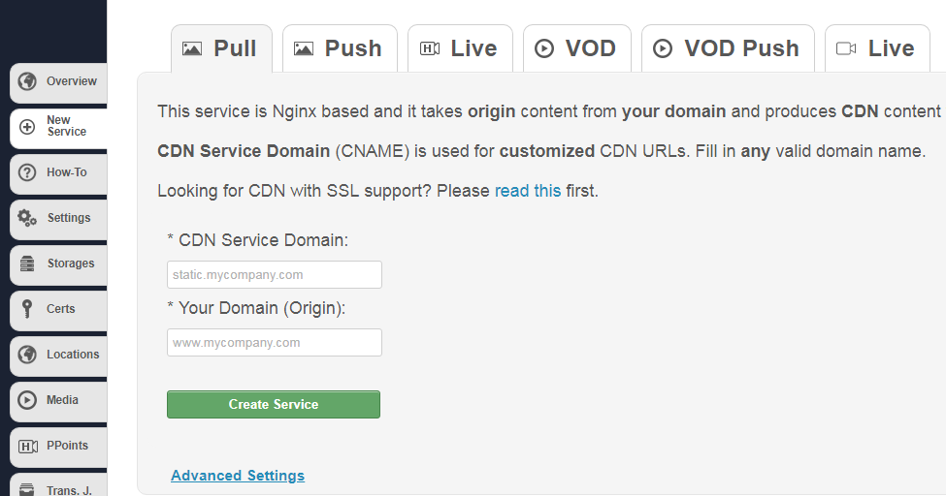Click the Storages stack icon

(x=27, y=263)
